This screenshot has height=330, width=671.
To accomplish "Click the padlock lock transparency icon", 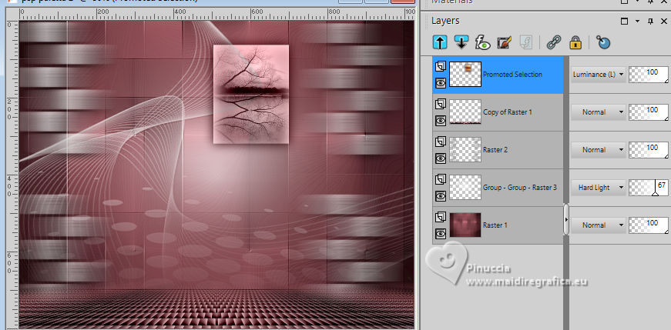I will tap(575, 42).
